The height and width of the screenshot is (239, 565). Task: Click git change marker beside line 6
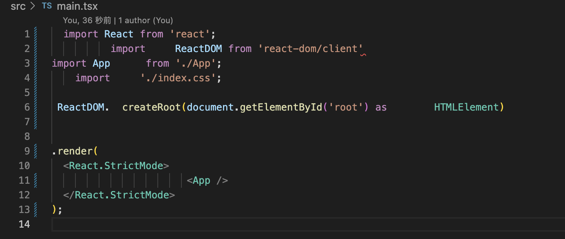(x=36, y=107)
